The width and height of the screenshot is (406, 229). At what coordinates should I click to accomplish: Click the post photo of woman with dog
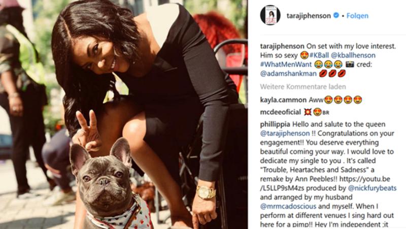click(124, 114)
